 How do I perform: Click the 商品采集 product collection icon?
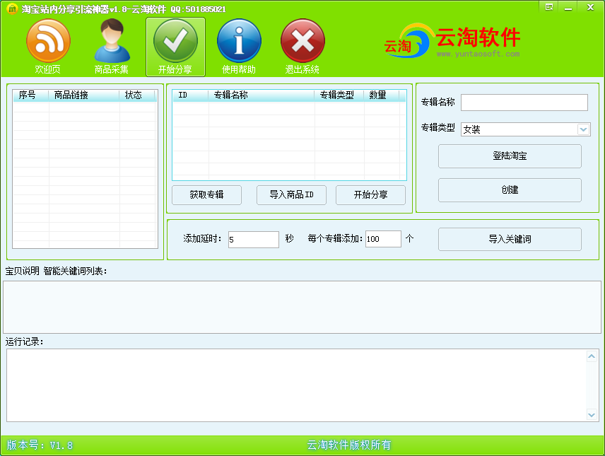pyautogui.click(x=112, y=41)
